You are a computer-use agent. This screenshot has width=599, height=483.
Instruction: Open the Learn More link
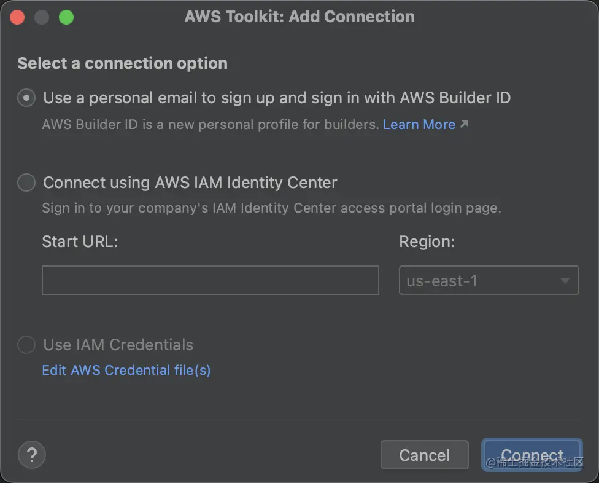click(419, 124)
